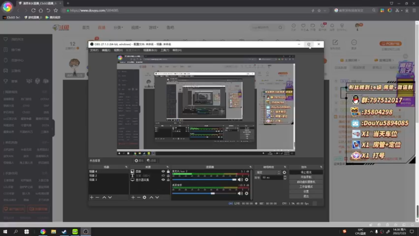Toggle visibility of the 显示器采集 source
The height and width of the screenshot is (236, 419).
point(163,180)
